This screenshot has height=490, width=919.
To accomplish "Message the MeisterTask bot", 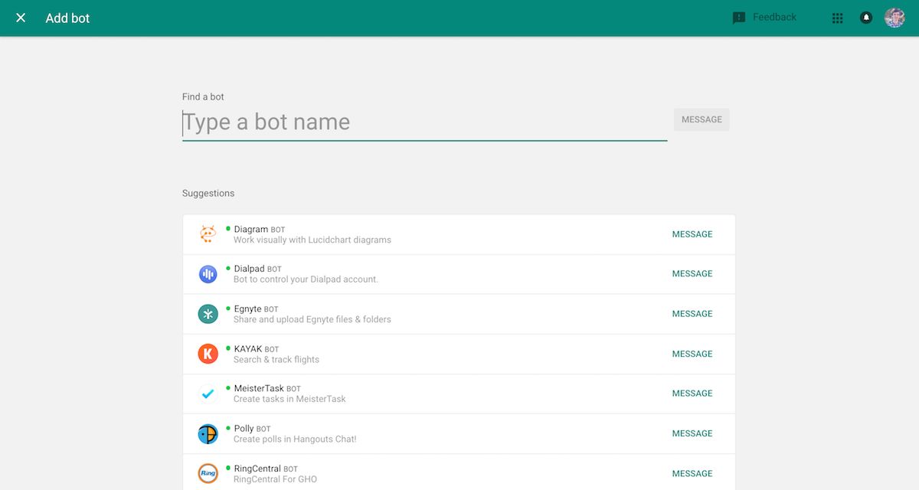I will [x=692, y=394].
